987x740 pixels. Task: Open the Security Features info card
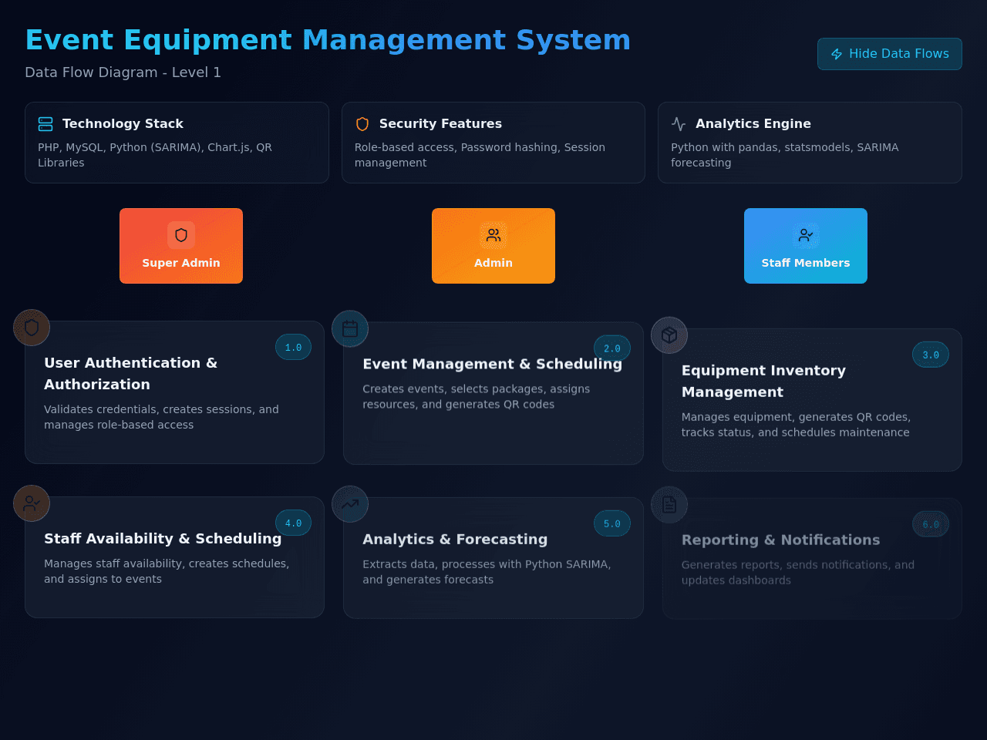(493, 143)
